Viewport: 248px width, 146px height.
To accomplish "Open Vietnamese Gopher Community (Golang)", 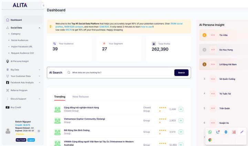I will 84,119.
